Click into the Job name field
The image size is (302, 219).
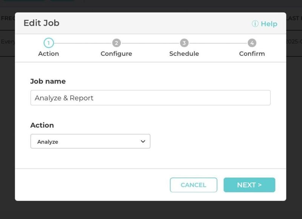pos(150,98)
